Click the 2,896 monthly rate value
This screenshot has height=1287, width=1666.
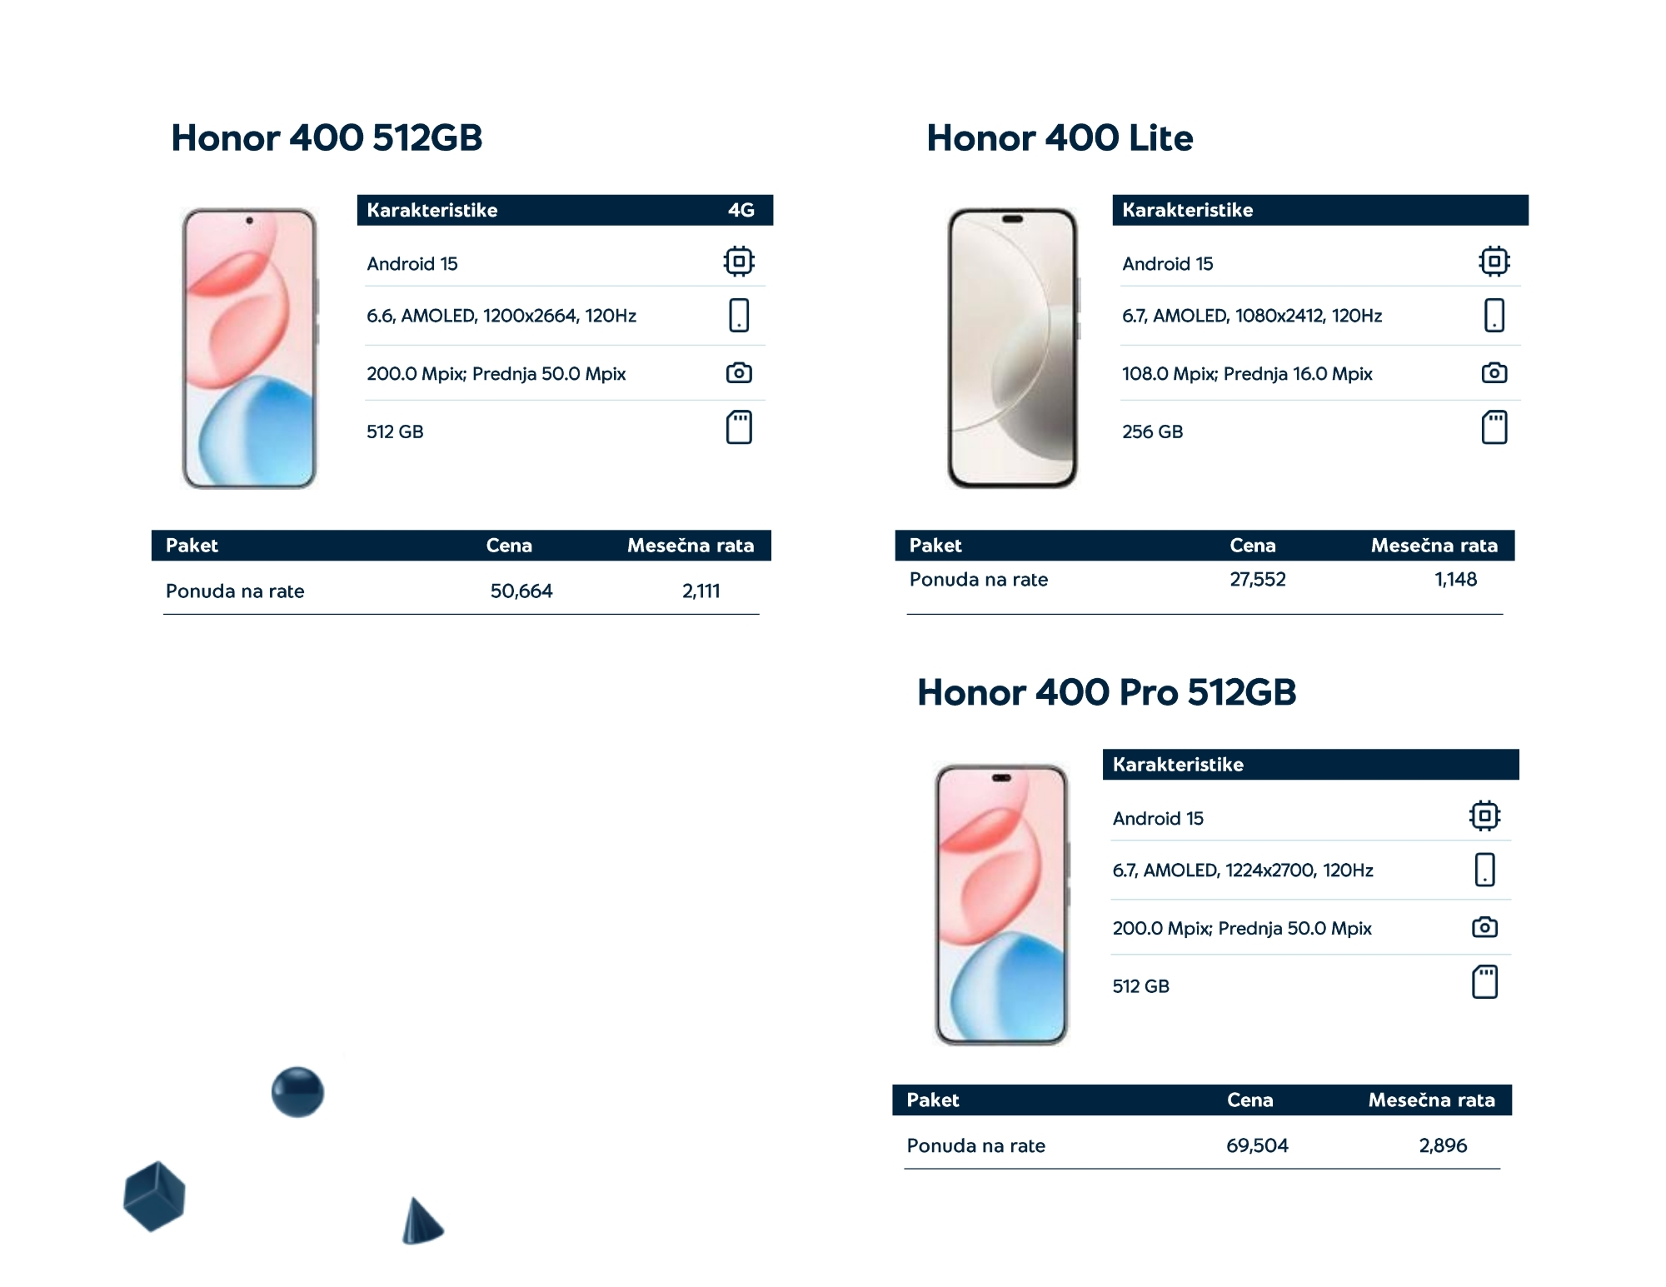coord(1442,1145)
